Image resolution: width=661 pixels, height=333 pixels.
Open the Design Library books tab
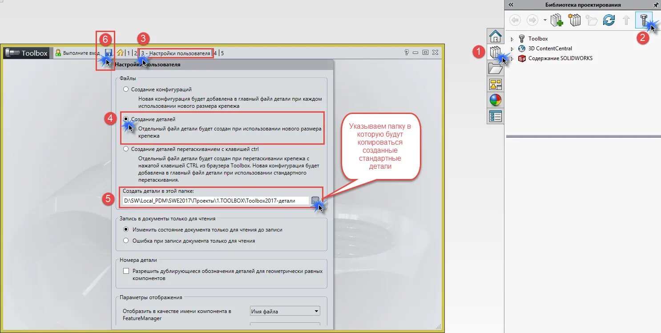[x=496, y=52]
